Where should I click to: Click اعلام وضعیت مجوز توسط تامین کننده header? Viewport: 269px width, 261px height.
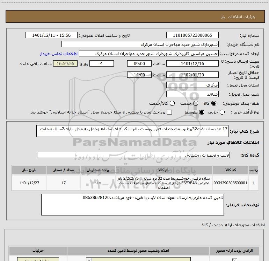click(x=138, y=250)
